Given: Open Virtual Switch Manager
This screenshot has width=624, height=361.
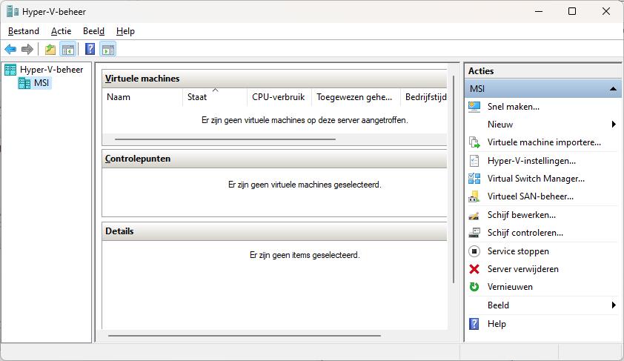Looking at the screenshot, I should coord(536,179).
